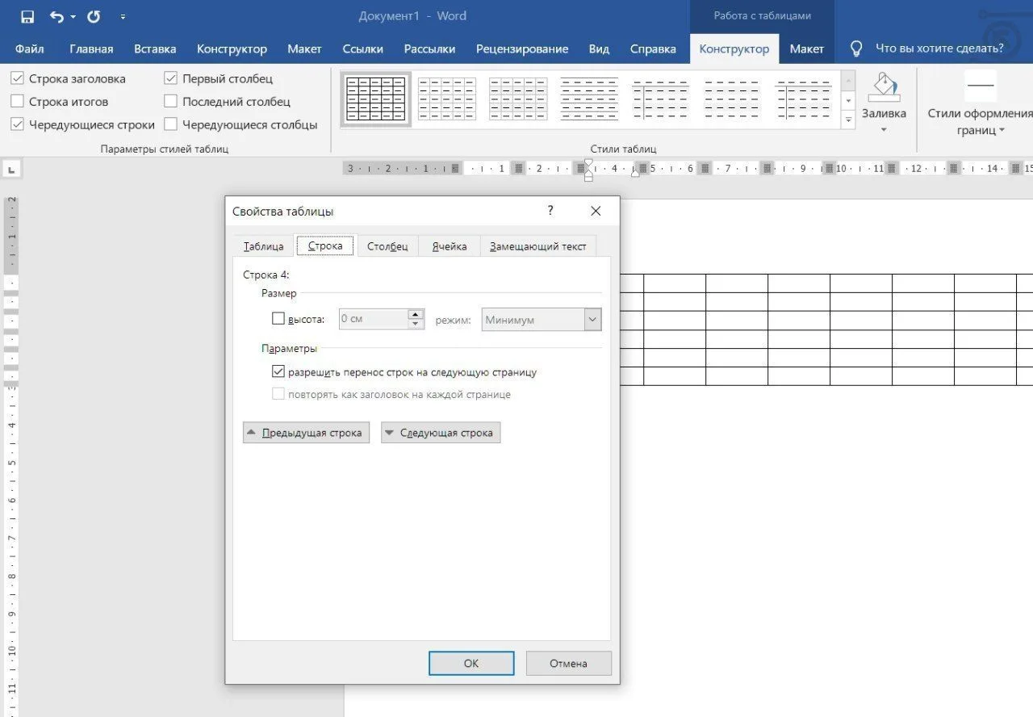The image size is (1033, 717).
Task: Click the Параметры стилей таблиц group label
Action: (164, 149)
